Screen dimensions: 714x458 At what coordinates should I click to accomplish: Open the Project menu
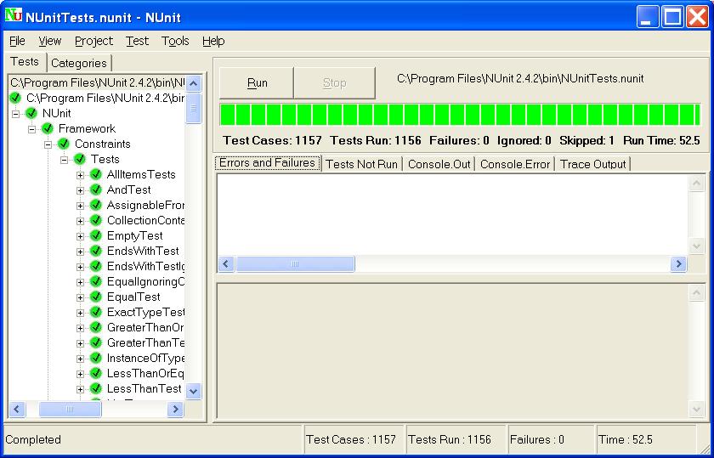tap(93, 41)
